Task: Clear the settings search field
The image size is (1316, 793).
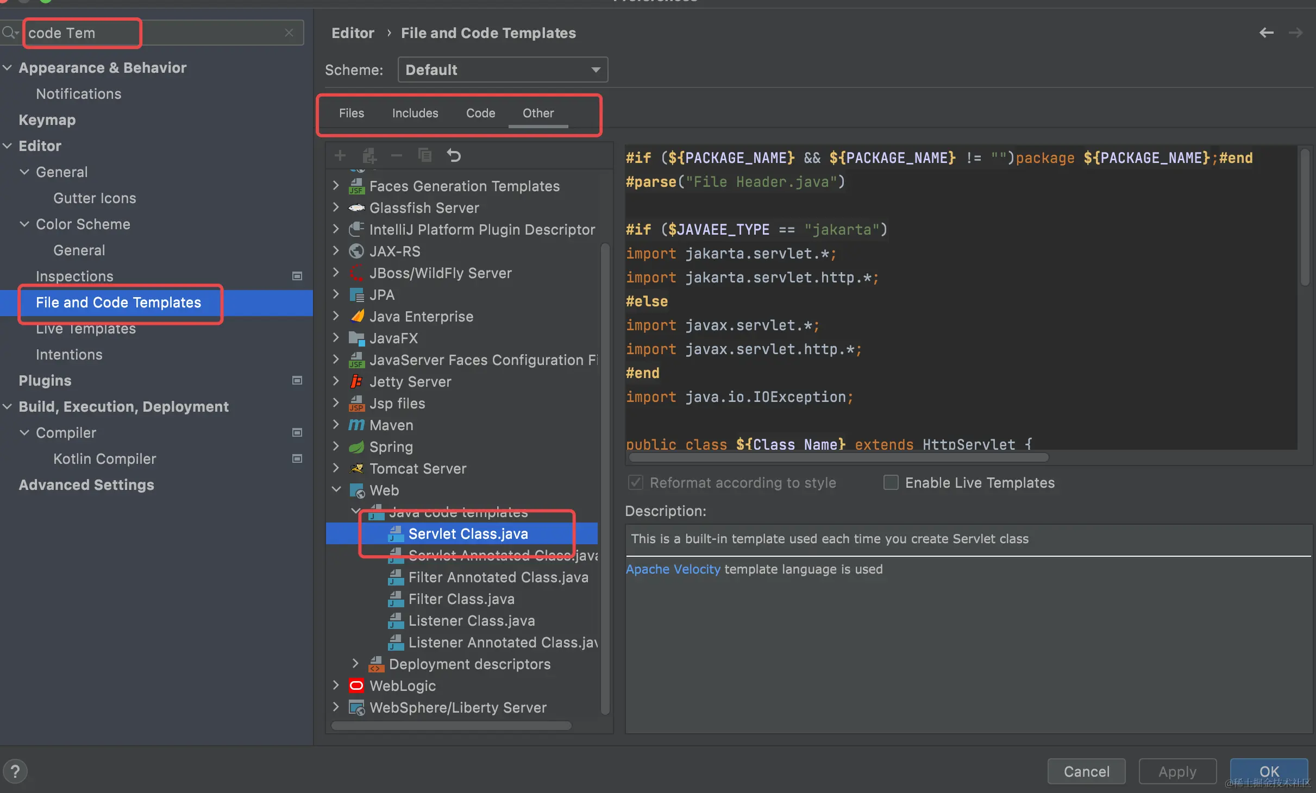Action: click(x=289, y=33)
